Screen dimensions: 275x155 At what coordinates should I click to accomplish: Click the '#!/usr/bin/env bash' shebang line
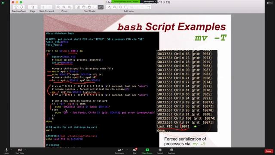coord(60,34)
